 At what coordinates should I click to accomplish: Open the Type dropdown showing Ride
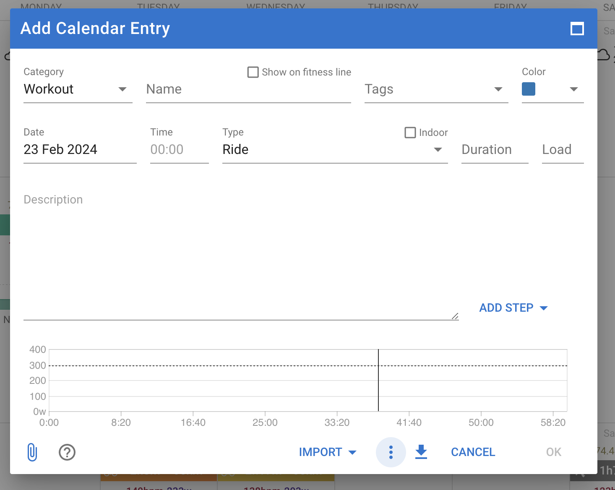pyautogui.click(x=438, y=149)
